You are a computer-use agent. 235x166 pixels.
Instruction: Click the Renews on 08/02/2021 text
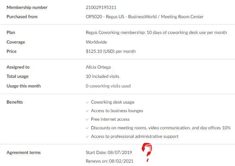click(109, 161)
